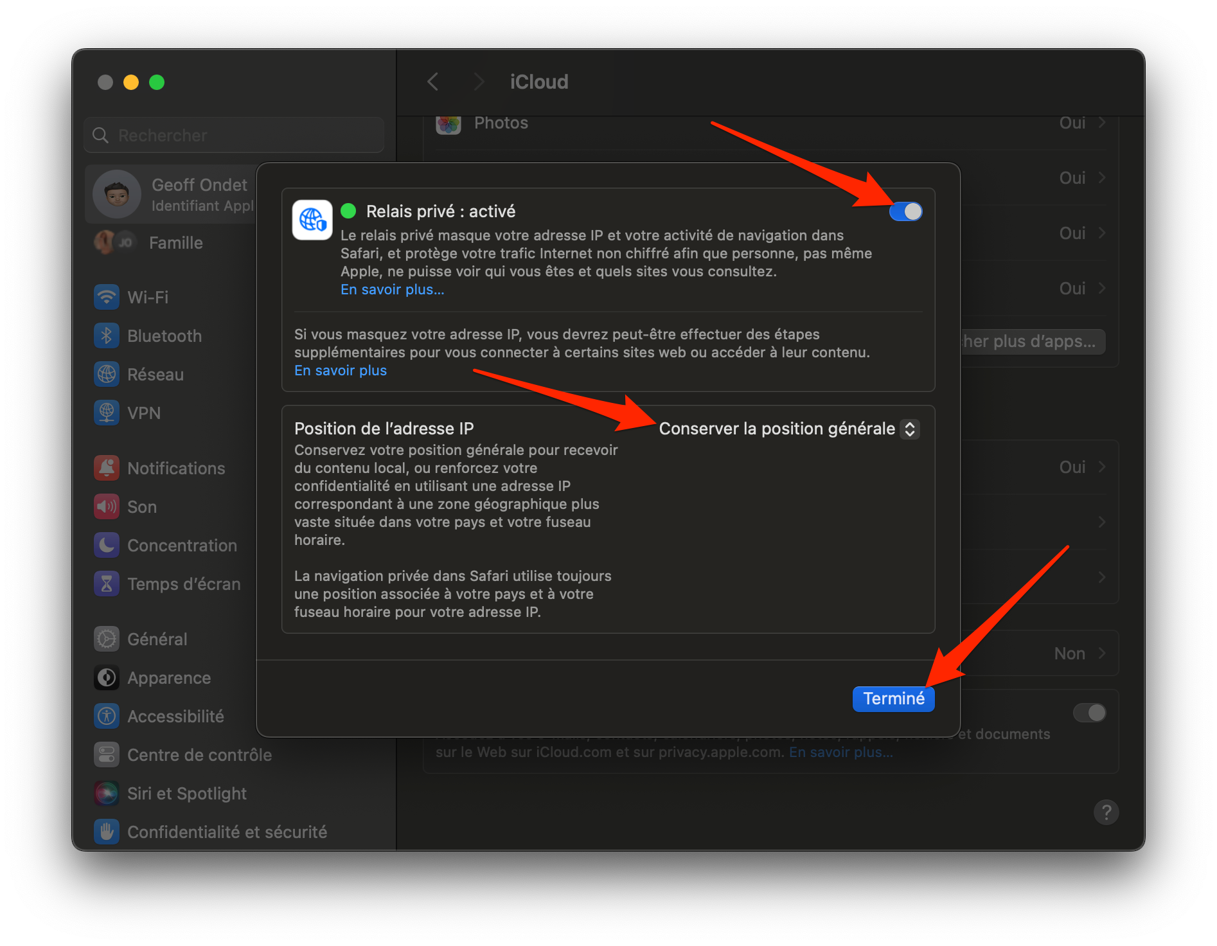Screen dimensions: 1217x946
Task: Click the Concentration moon icon
Action: 107,545
